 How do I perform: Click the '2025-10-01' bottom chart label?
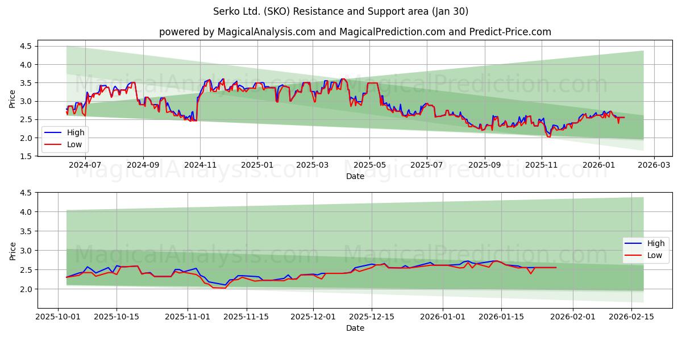(58, 317)
